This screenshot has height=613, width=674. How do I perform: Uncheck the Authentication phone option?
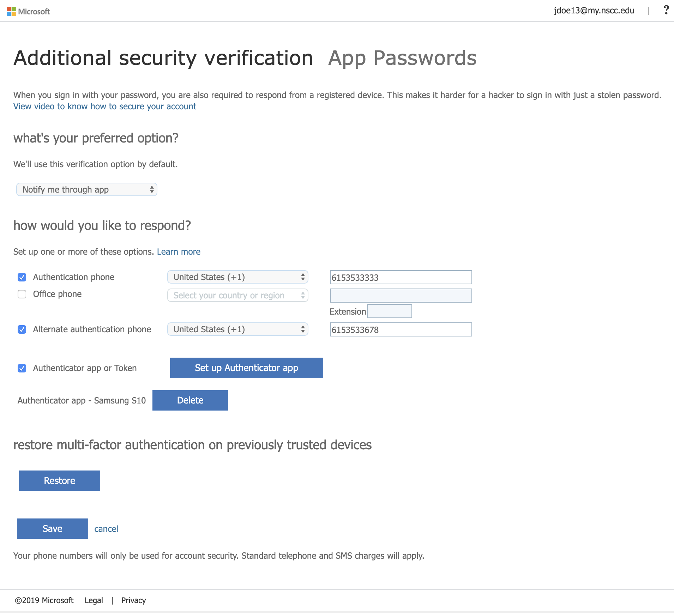click(22, 277)
